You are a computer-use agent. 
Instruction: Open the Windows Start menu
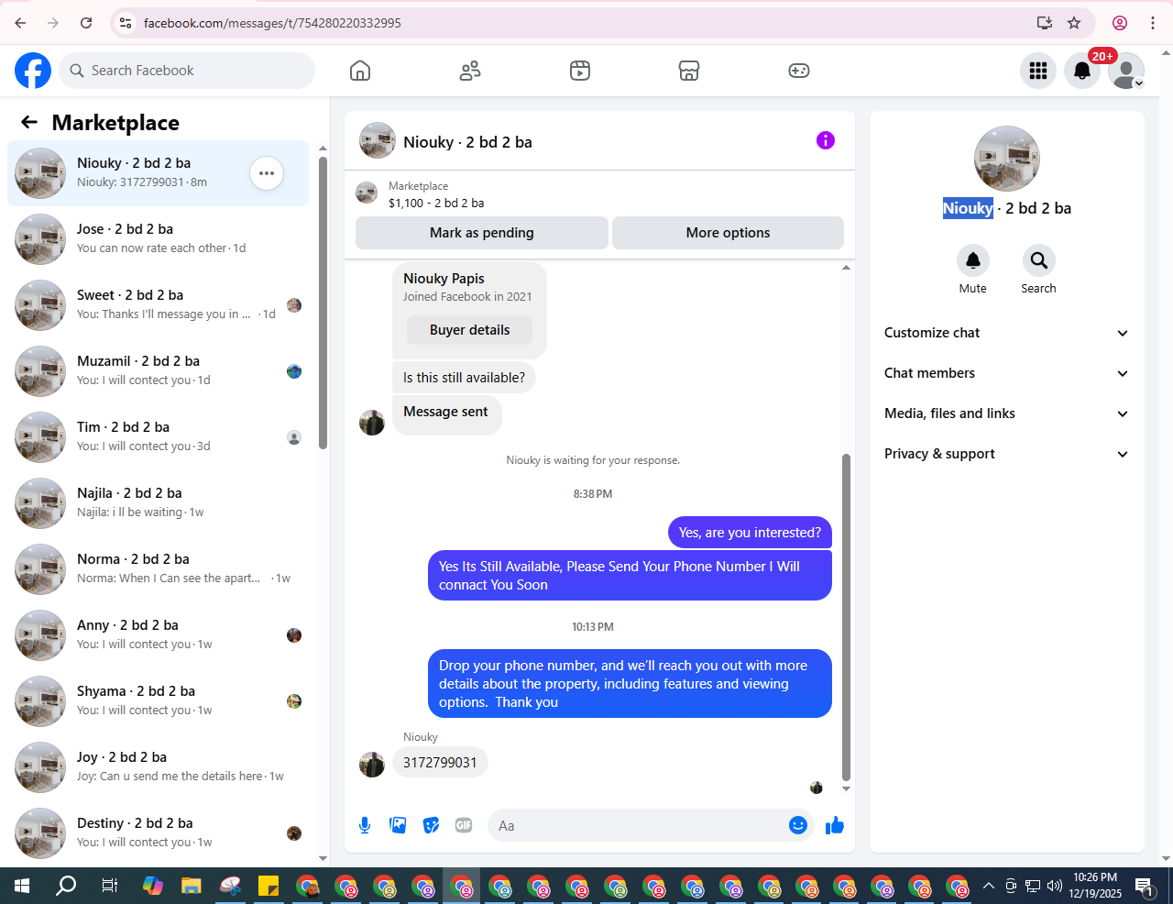click(x=22, y=886)
